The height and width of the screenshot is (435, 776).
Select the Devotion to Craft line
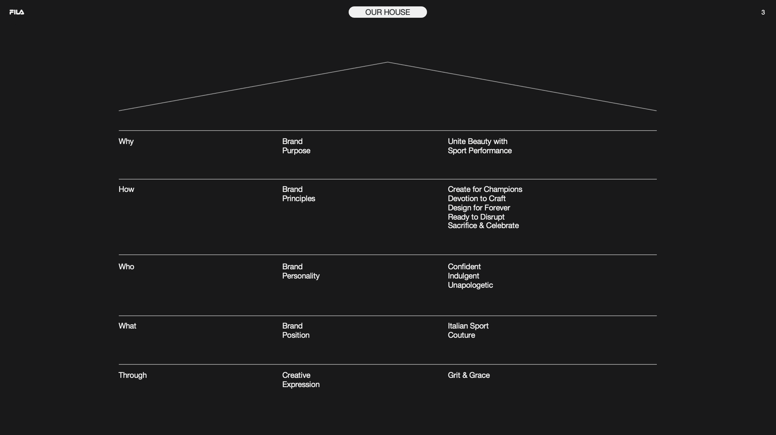pyautogui.click(x=476, y=198)
